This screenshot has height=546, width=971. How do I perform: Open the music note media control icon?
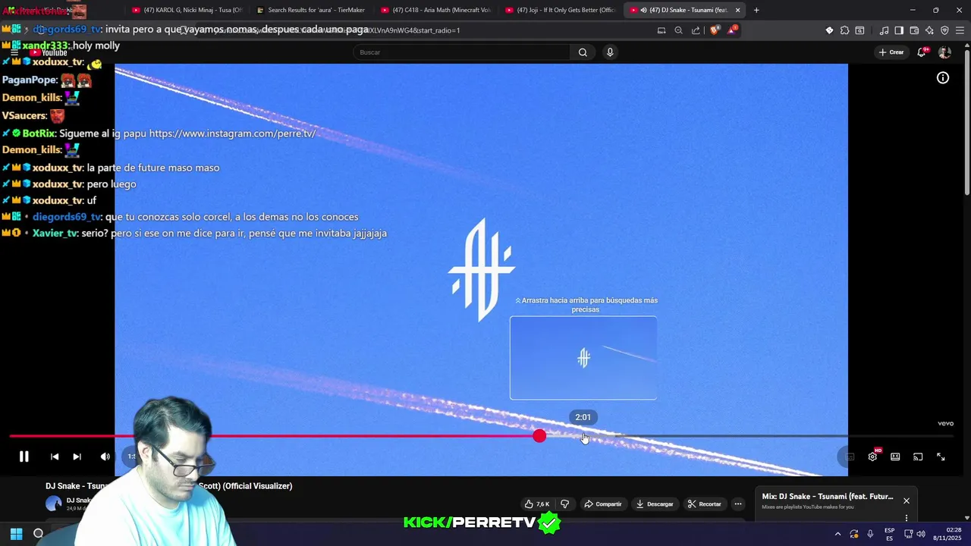click(884, 30)
